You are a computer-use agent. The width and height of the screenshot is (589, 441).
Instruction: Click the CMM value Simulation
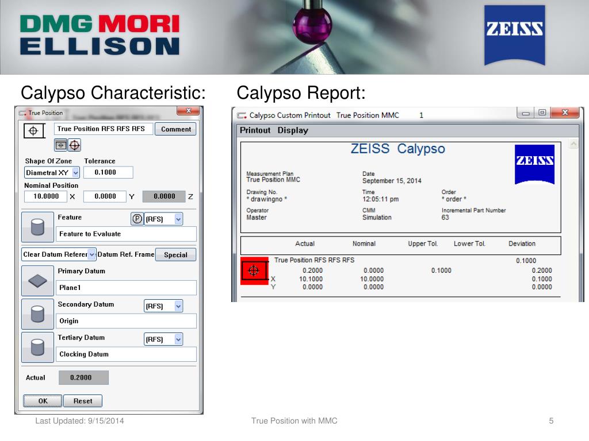click(377, 218)
